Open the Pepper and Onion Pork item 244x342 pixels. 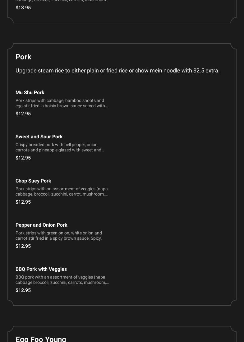click(41, 225)
